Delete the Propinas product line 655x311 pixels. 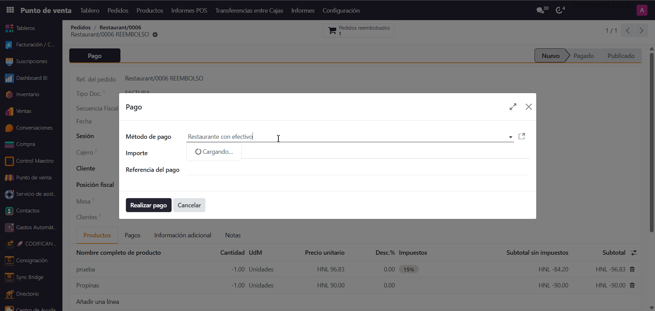coord(632,285)
